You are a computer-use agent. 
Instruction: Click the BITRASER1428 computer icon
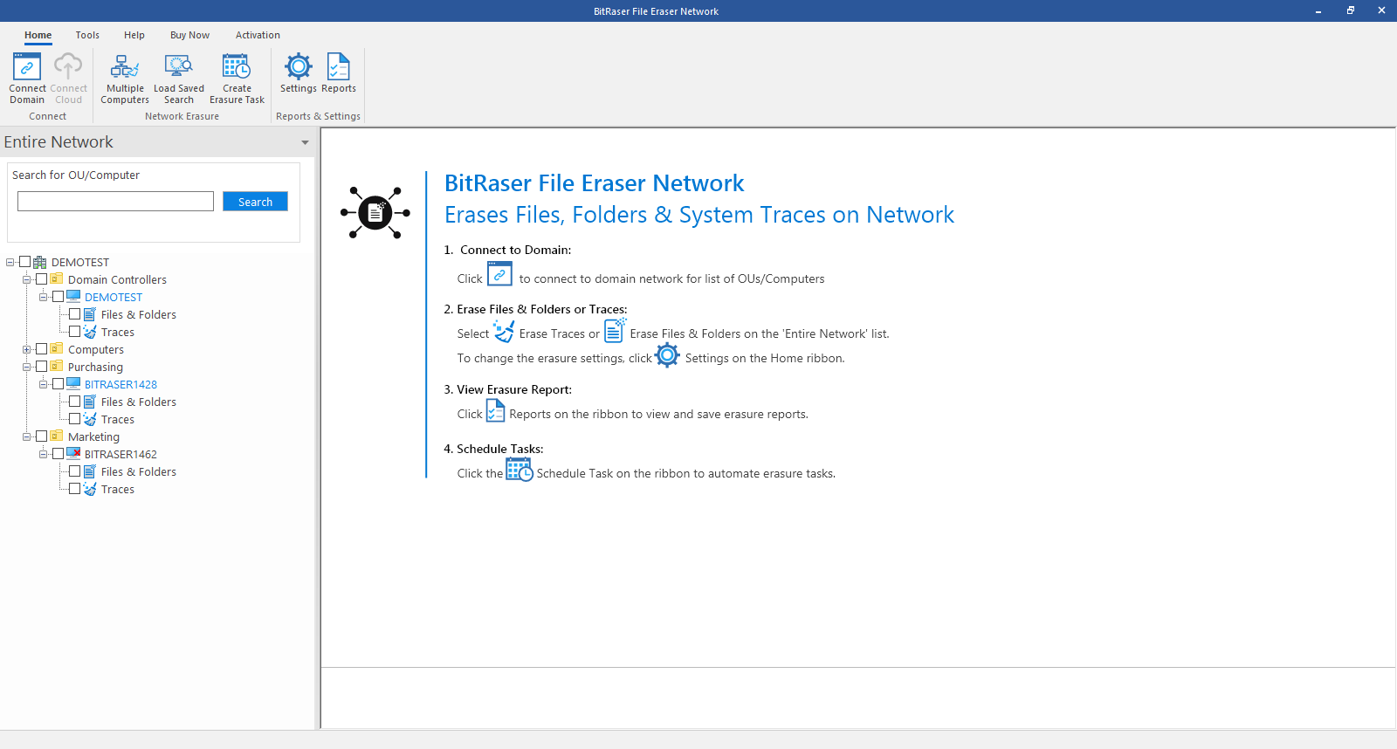coord(73,384)
